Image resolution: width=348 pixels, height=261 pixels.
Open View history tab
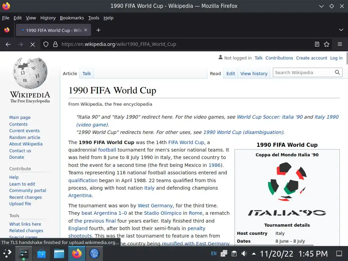[254, 73]
